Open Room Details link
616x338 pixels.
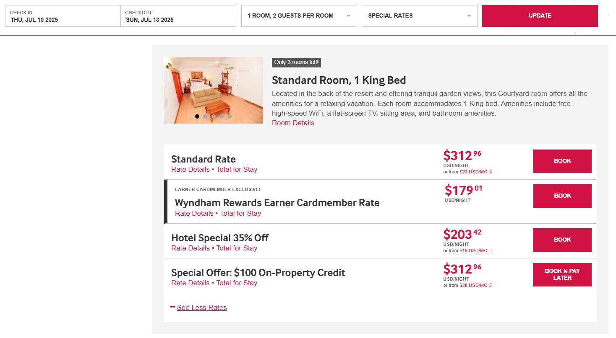click(x=293, y=123)
